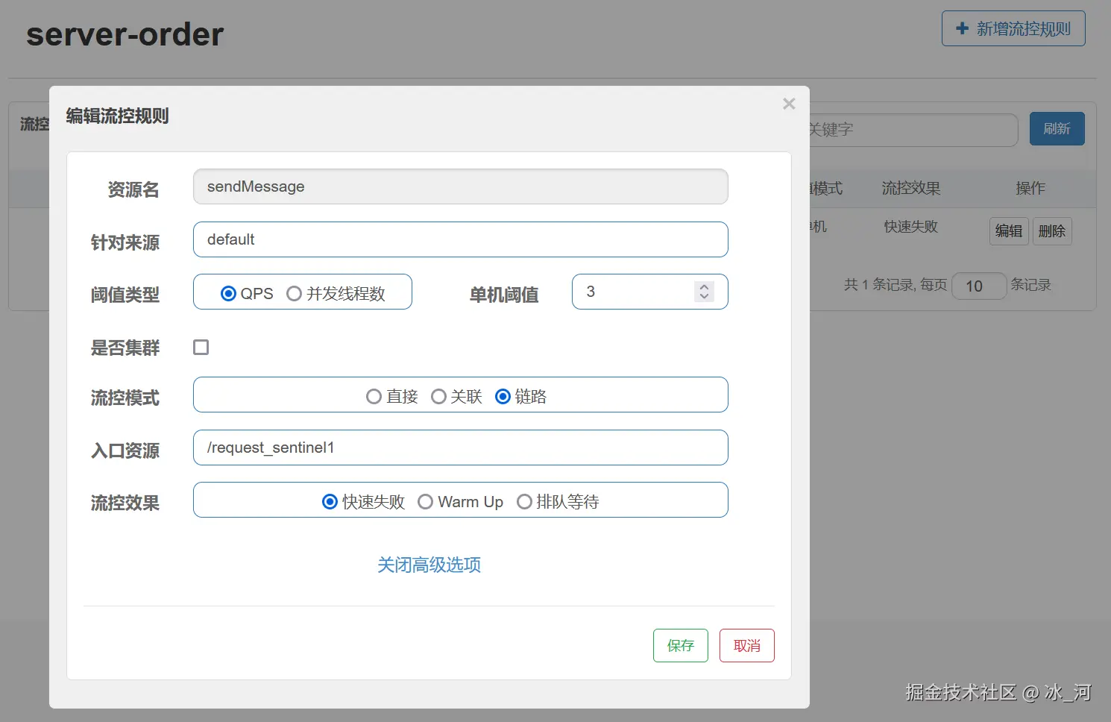Click 编辑 in the rule row
This screenshot has width=1111, height=722.
click(1009, 231)
